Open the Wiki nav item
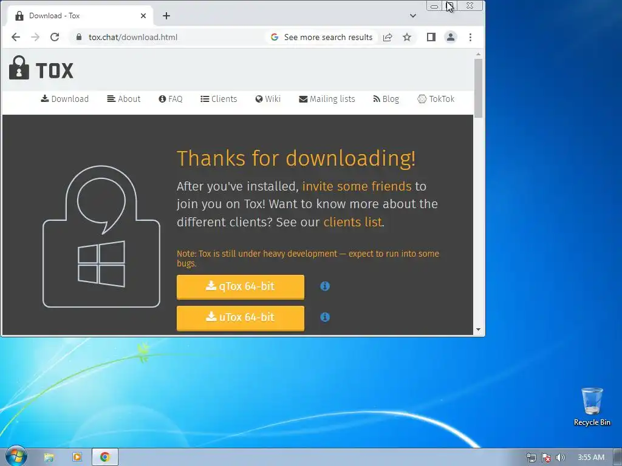 (x=268, y=99)
